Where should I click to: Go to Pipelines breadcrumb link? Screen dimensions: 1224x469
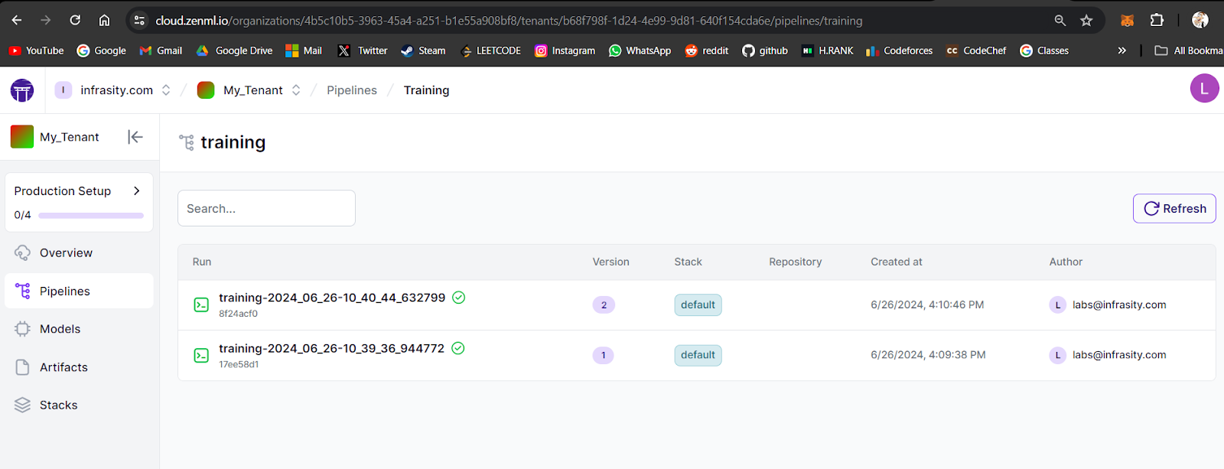click(x=351, y=90)
